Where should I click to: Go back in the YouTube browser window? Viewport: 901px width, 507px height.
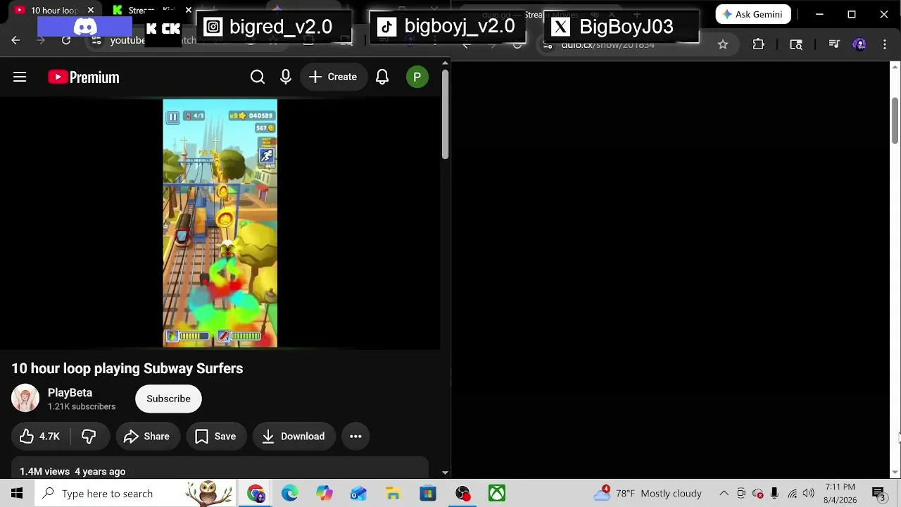pyautogui.click(x=15, y=40)
